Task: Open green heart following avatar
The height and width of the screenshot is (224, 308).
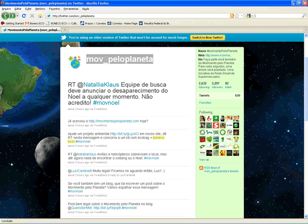Action: (x=209, y=139)
